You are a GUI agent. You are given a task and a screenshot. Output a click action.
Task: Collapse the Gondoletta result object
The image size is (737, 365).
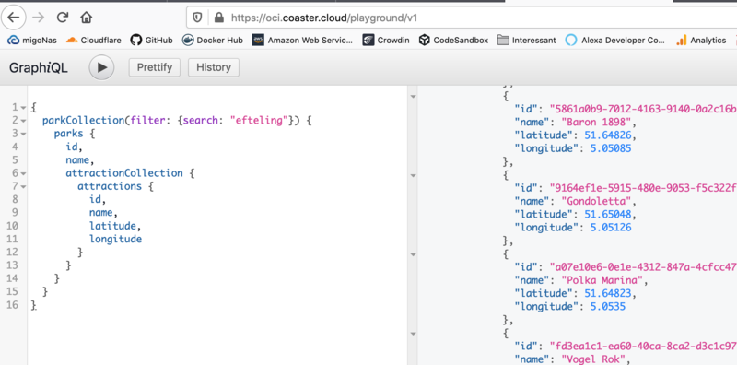coord(413,175)
